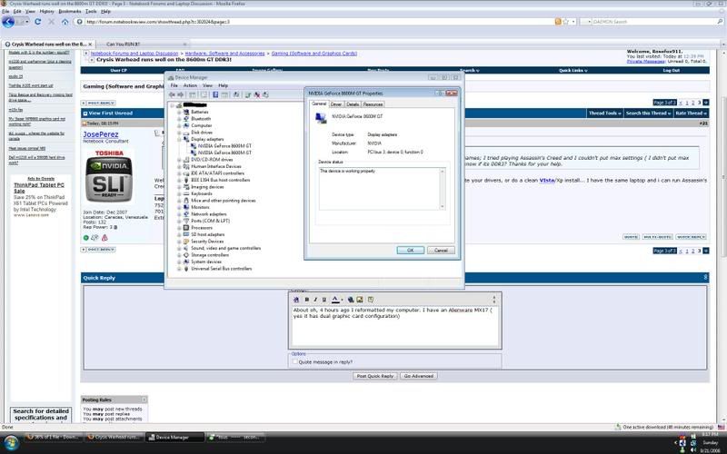Click Wrap Quote icon in Quick Reply editor
727x454 pixels.
(x=371, y=300)
